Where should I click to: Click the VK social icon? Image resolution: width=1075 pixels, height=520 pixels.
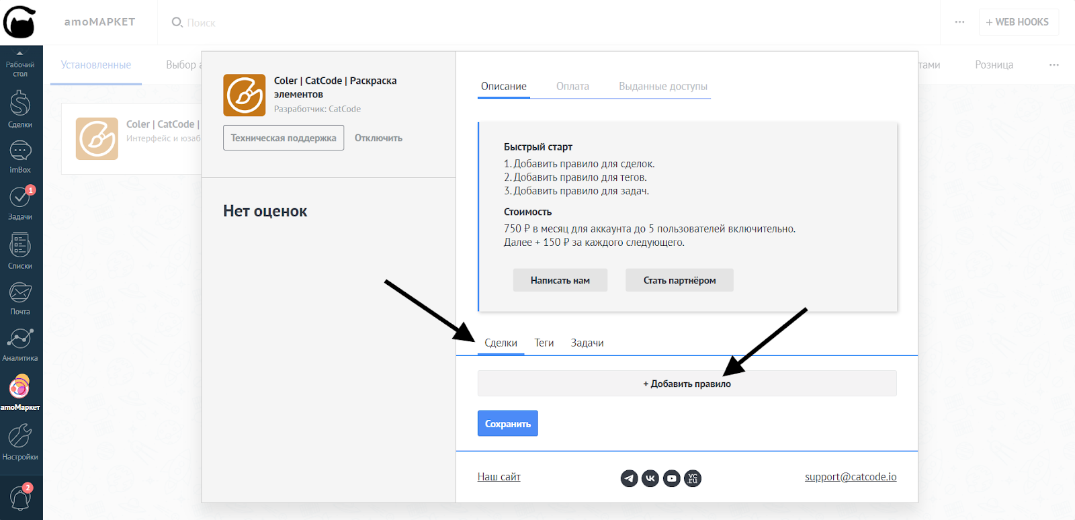click(x=650, y=478)
